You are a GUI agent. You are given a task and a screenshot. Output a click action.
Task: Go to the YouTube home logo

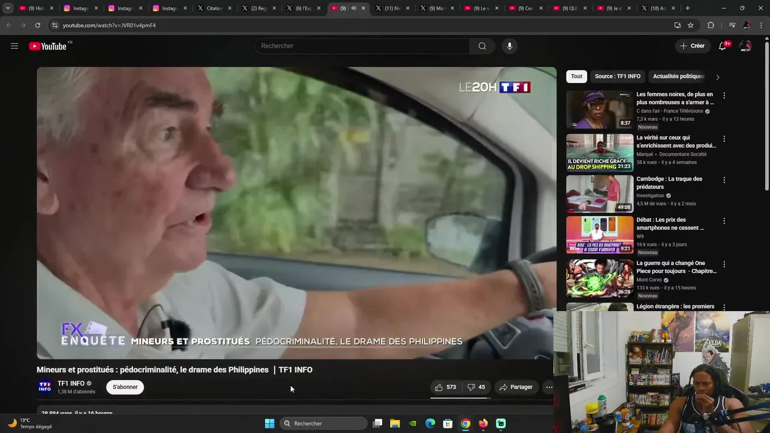tap(48, 46)
